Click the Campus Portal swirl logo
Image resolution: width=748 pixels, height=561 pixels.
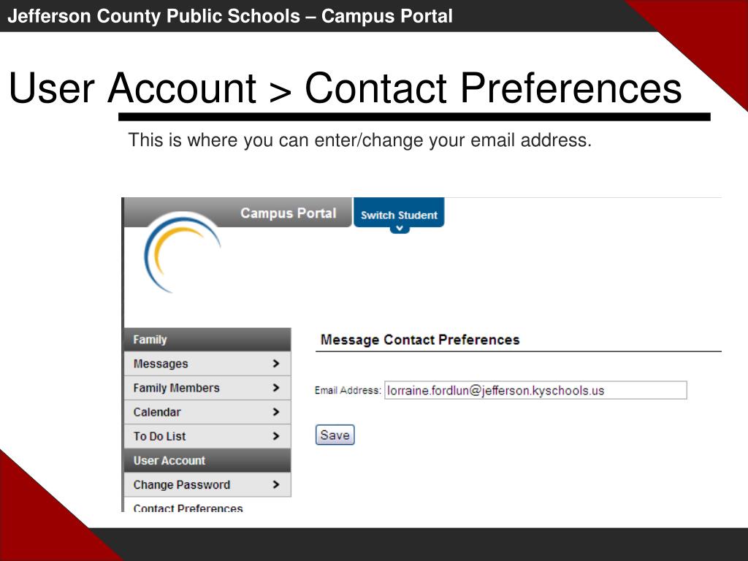182,253
